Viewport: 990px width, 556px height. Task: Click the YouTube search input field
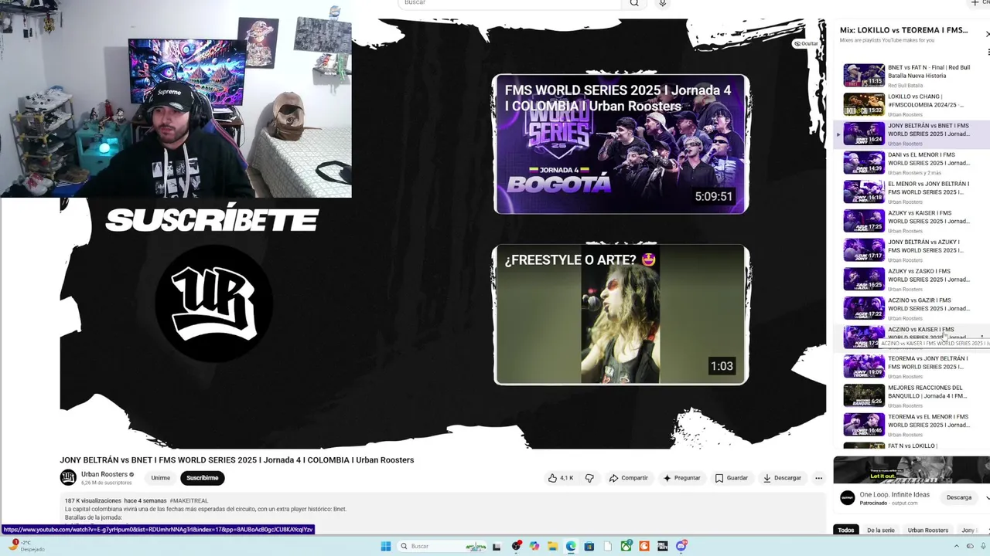coord(510,3)
